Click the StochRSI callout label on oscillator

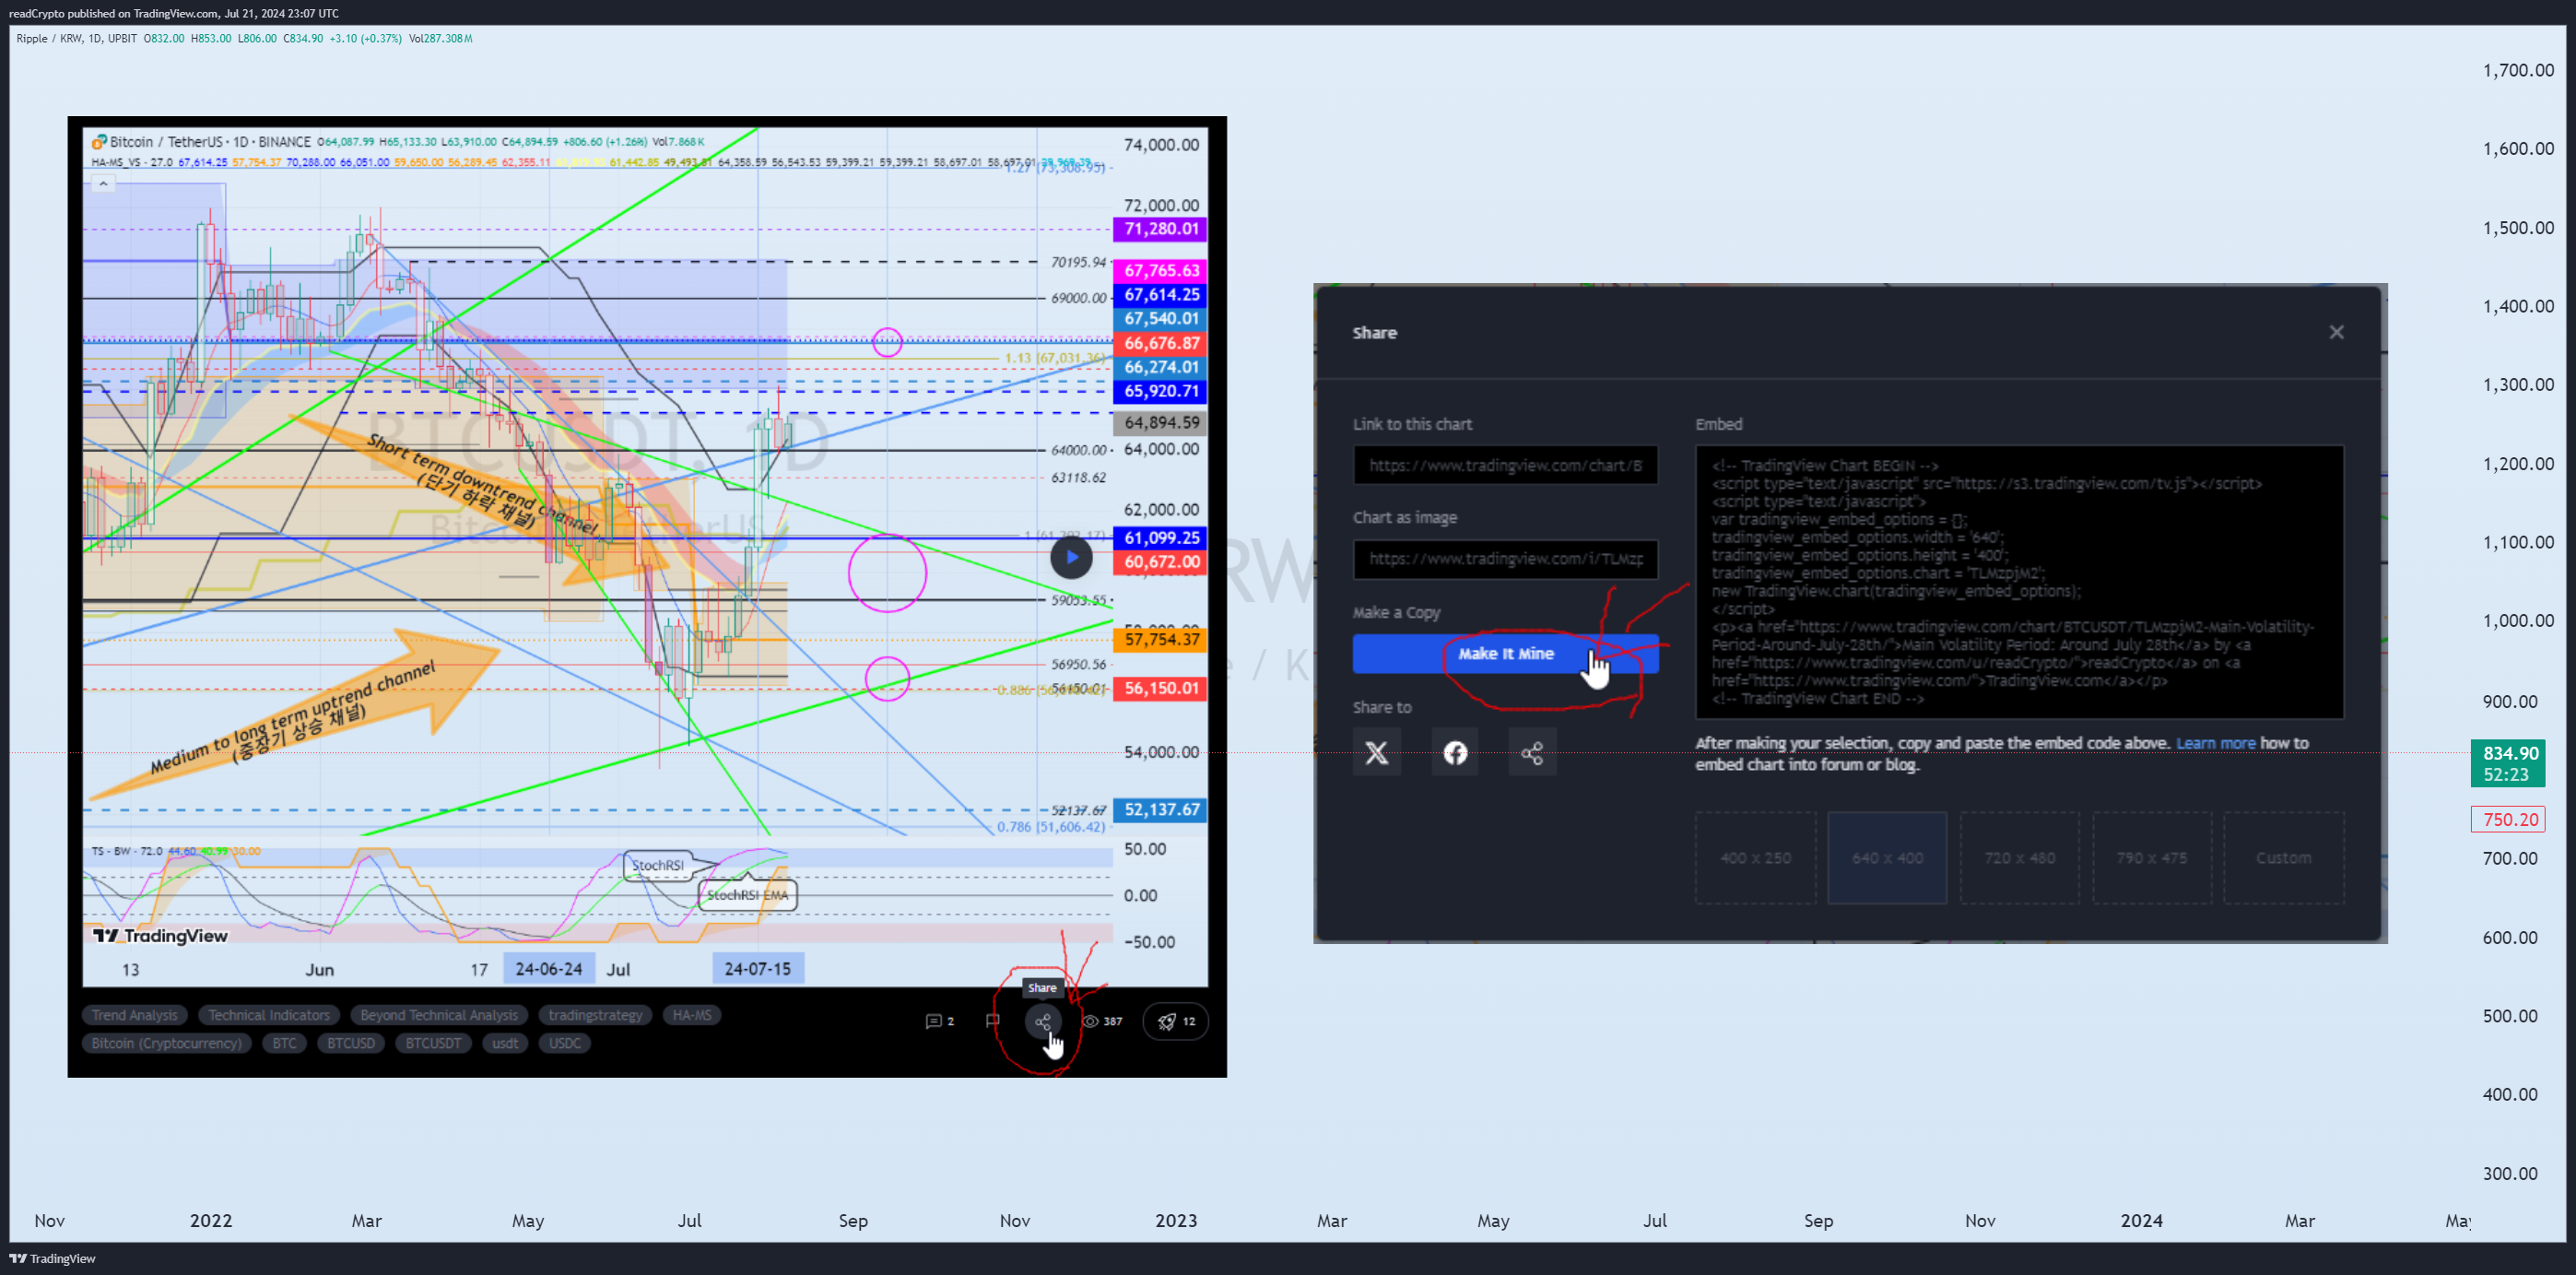[x=658, y=866]
